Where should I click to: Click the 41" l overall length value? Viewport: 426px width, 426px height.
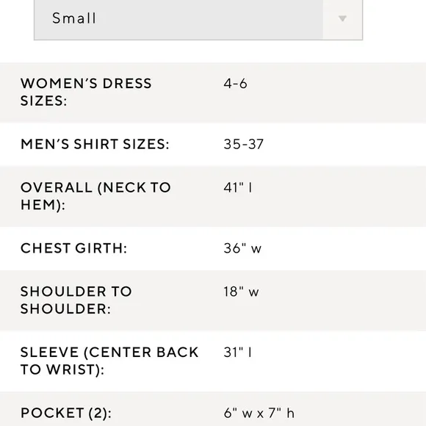click(238, 187)
